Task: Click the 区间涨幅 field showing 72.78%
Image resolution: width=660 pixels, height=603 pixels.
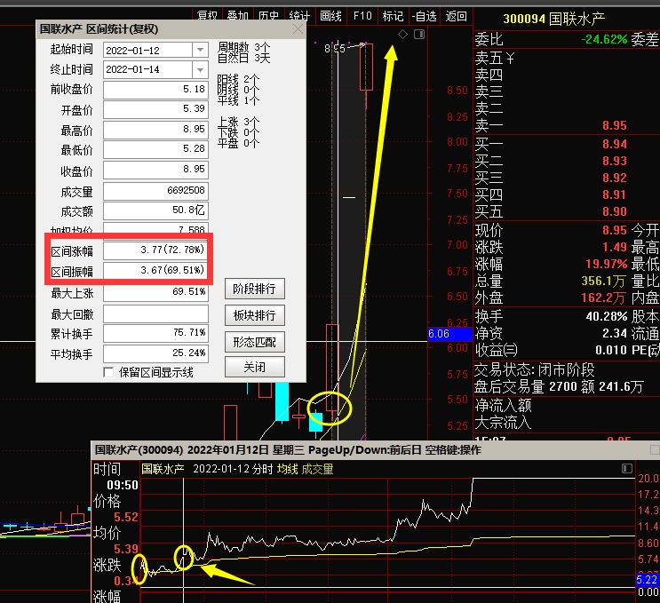Action: tap(155, 250)
